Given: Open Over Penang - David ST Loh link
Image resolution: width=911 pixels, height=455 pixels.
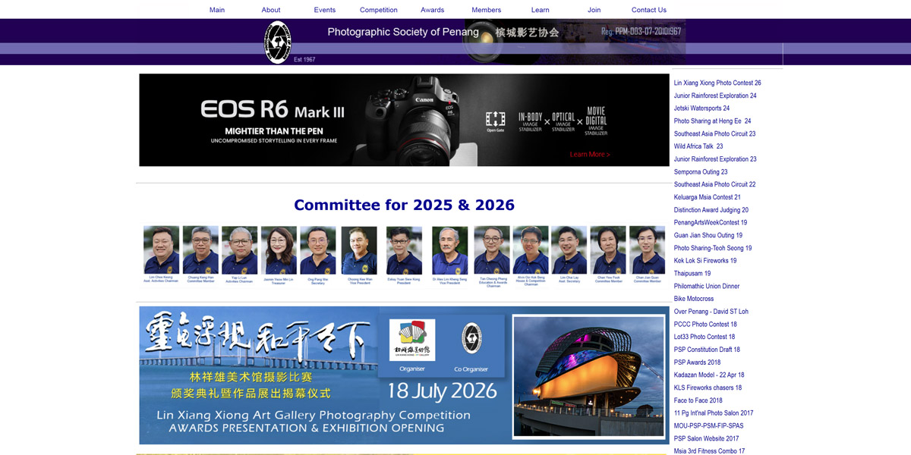Looking at the screenshot, I should [x=711, y=312].
